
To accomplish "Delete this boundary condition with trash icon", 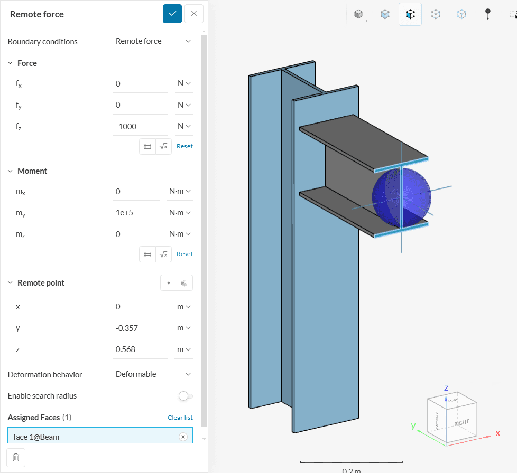I will pyautogui.click(x=16, y=458).
